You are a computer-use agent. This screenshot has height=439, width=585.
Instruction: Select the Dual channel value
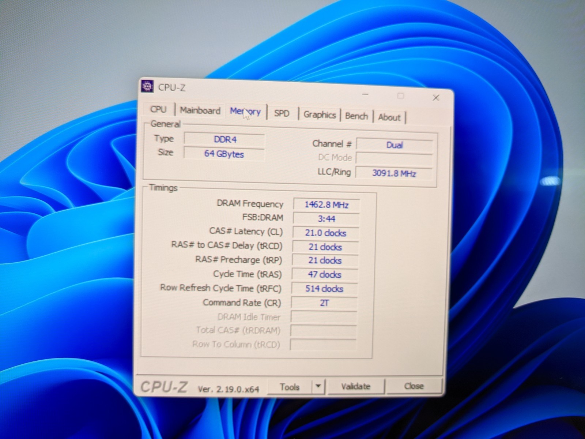click(394, 145)
